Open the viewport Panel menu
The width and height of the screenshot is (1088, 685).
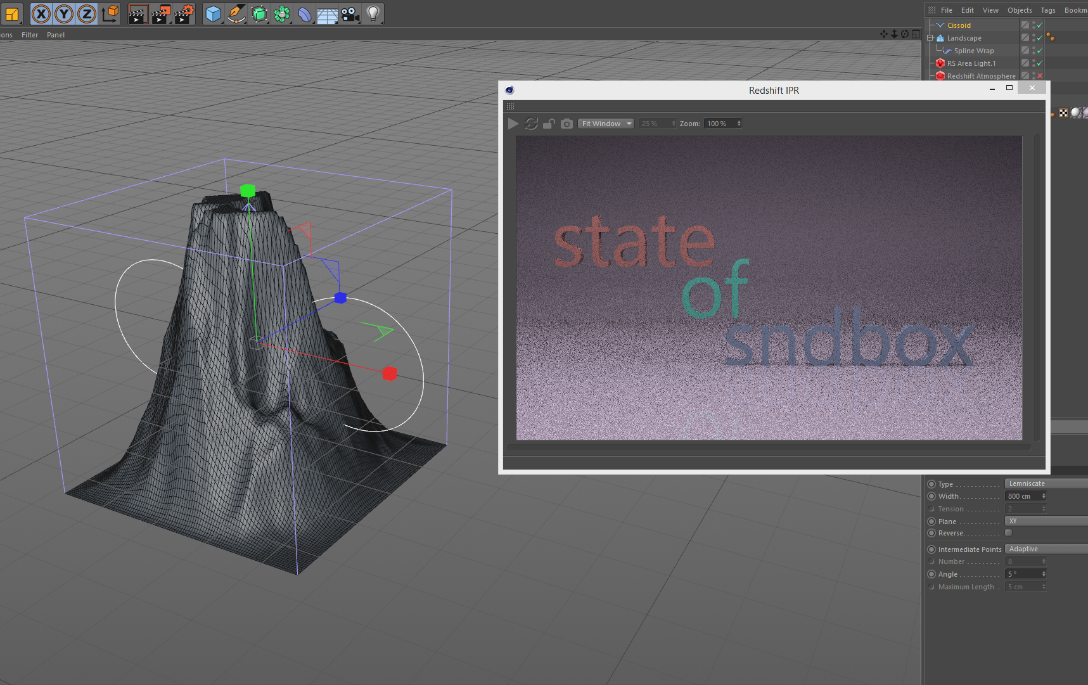(56, 35)
